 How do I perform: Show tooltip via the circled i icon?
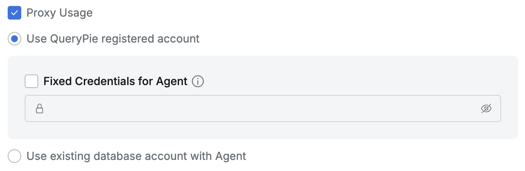click(x=198, y=81)
